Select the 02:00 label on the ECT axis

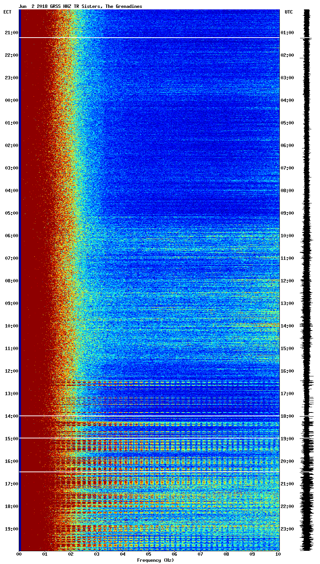12,146
